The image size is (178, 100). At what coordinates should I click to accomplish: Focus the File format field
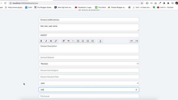(89, 96)
